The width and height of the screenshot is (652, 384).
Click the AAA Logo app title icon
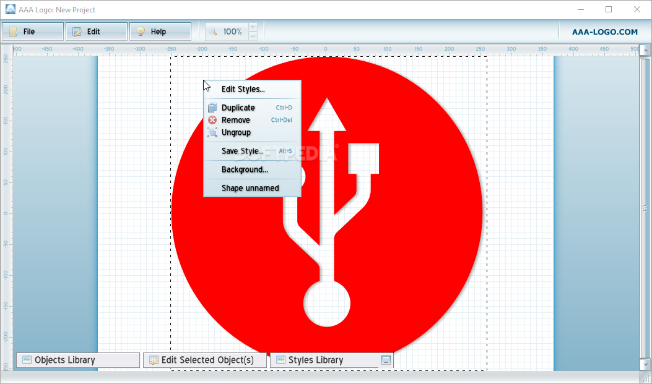tap(11, 9)
